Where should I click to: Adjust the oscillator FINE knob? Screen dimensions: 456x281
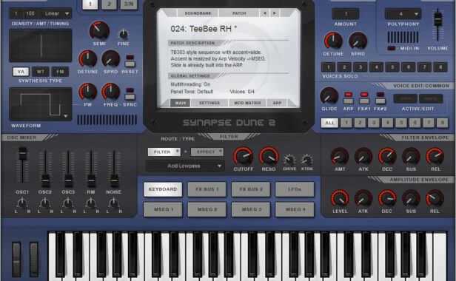(x=124, y=35)
